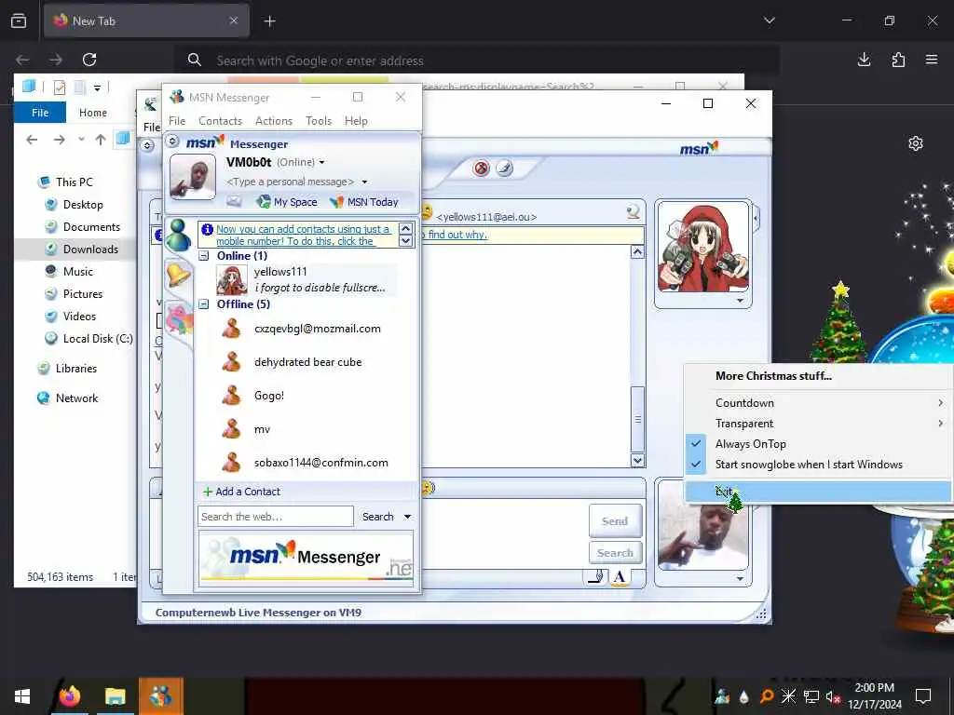Image resolution: width=954 pixels, height=715 pixels.
Task: Open the personal message dropdown arrow
Action: pyautogui.click(x=364, y=182)
